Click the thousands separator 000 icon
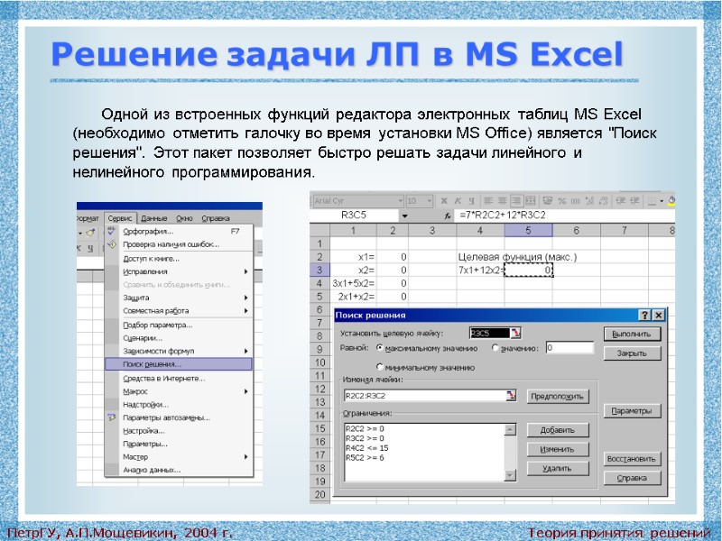The width and height of the screenshot is (722, 541). (x=576, y=200)
